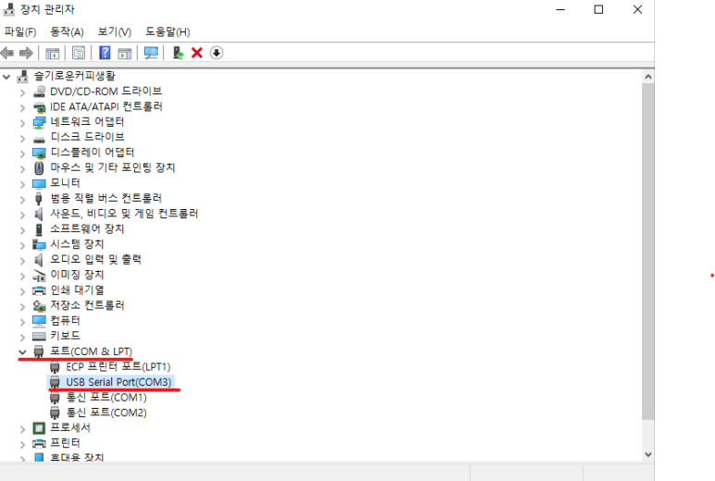Image resolution: width=715 pixels, height=481 pixels.
Task: Click the scan for hardware changes monitor icon
Action: coord(151,53)
